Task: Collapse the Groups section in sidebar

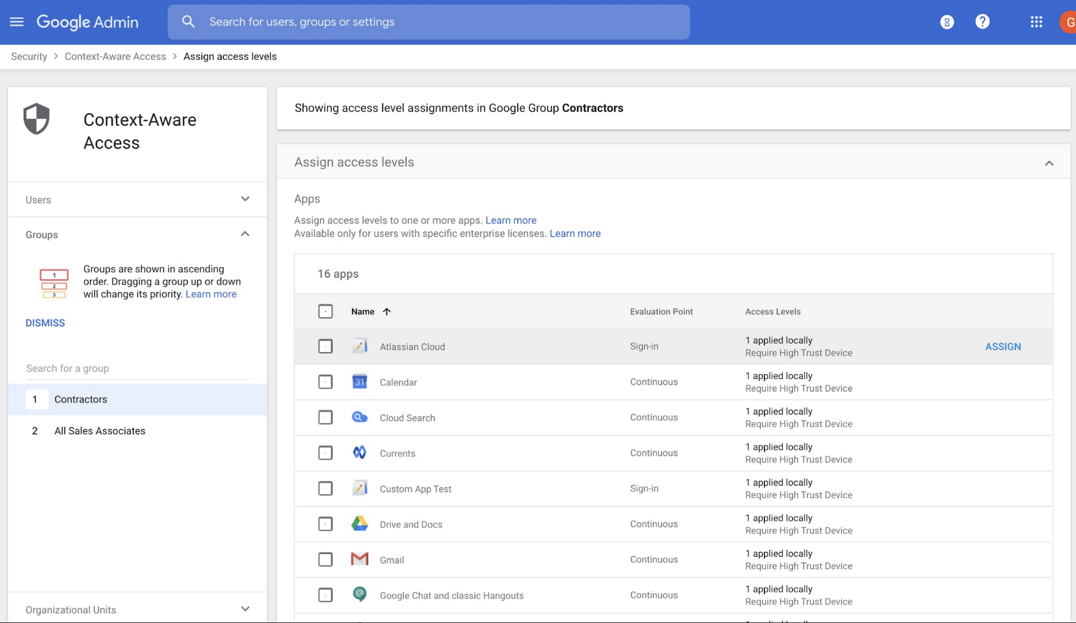Action: (245, 235)
